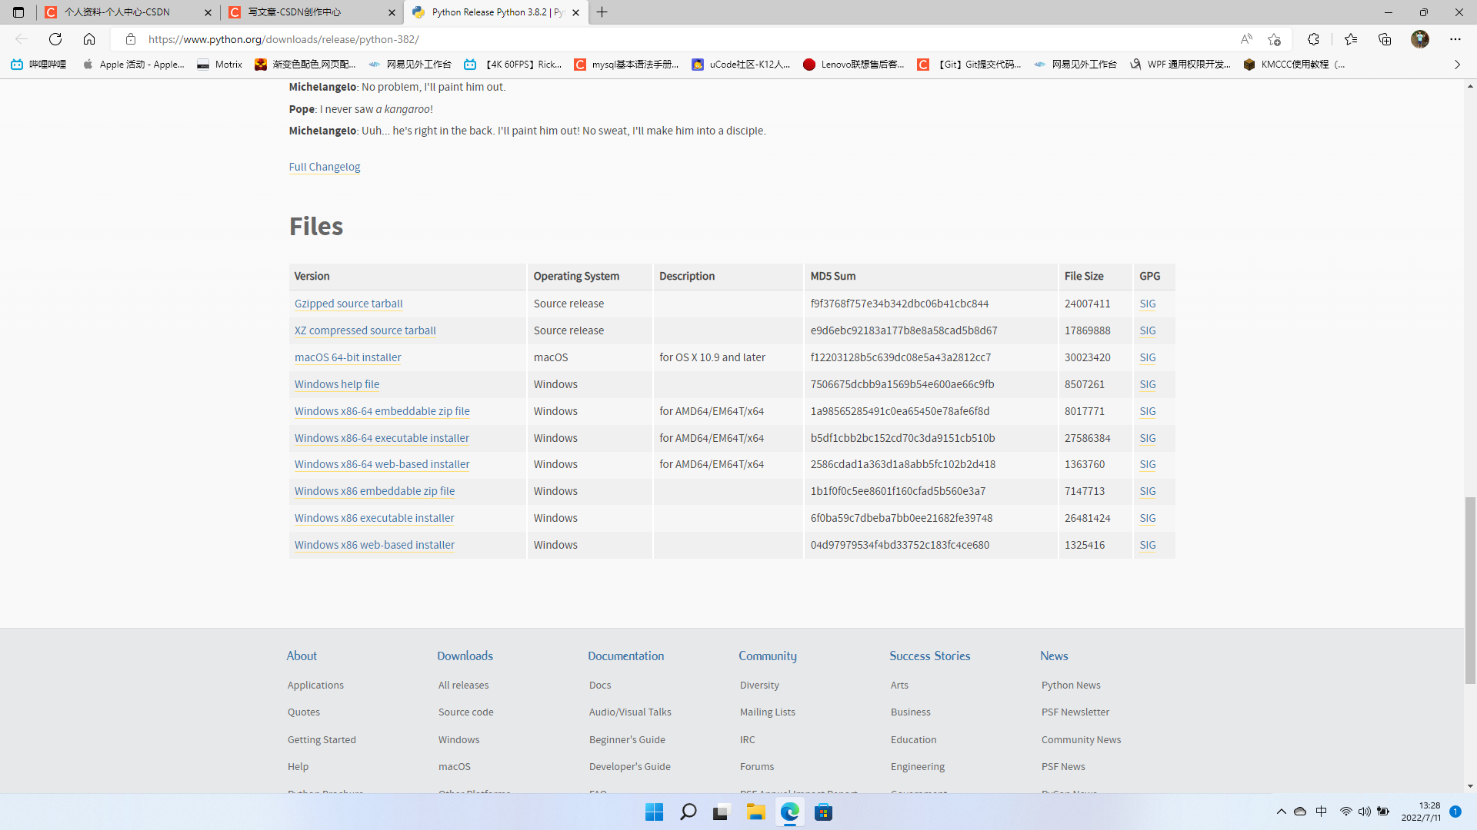Open a new tab with plus button
The width and height of the screenshot is (1477, 830).
point(602,12)
